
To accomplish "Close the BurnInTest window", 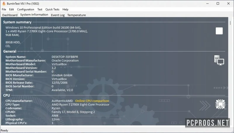I will pyautogui.click(x=228, y=4).
